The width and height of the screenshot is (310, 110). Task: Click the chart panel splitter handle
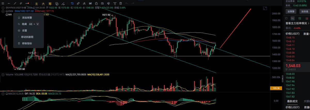point(282,78)
